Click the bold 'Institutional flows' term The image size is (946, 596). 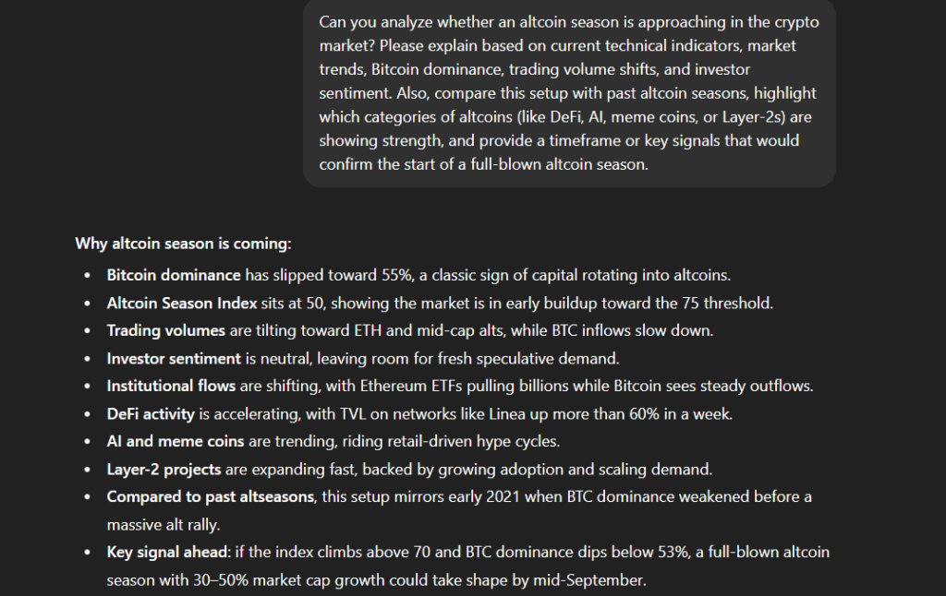(x=171, y=386)
